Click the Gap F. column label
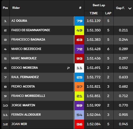 tap(120, 8)
